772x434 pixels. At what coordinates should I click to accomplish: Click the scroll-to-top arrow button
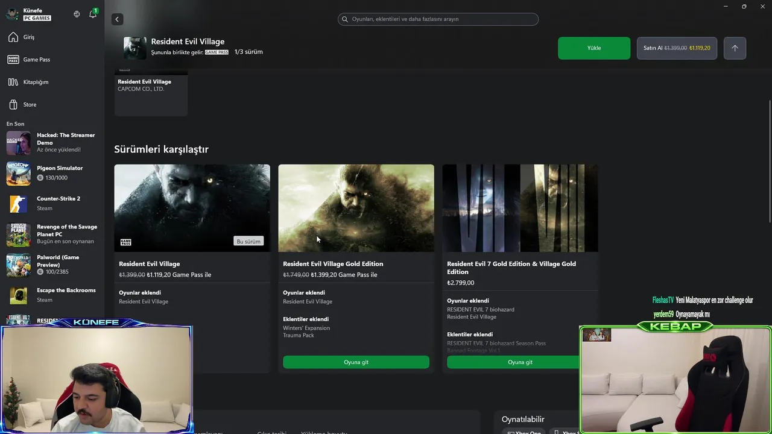tap(735, 48)
